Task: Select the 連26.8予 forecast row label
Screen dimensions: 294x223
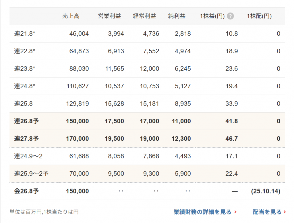Action: (26, 121)
